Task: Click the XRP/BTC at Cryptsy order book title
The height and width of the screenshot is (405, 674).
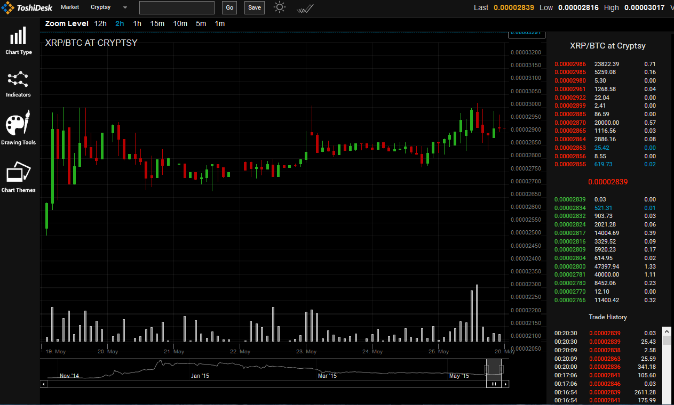Action: pos(608,46)
